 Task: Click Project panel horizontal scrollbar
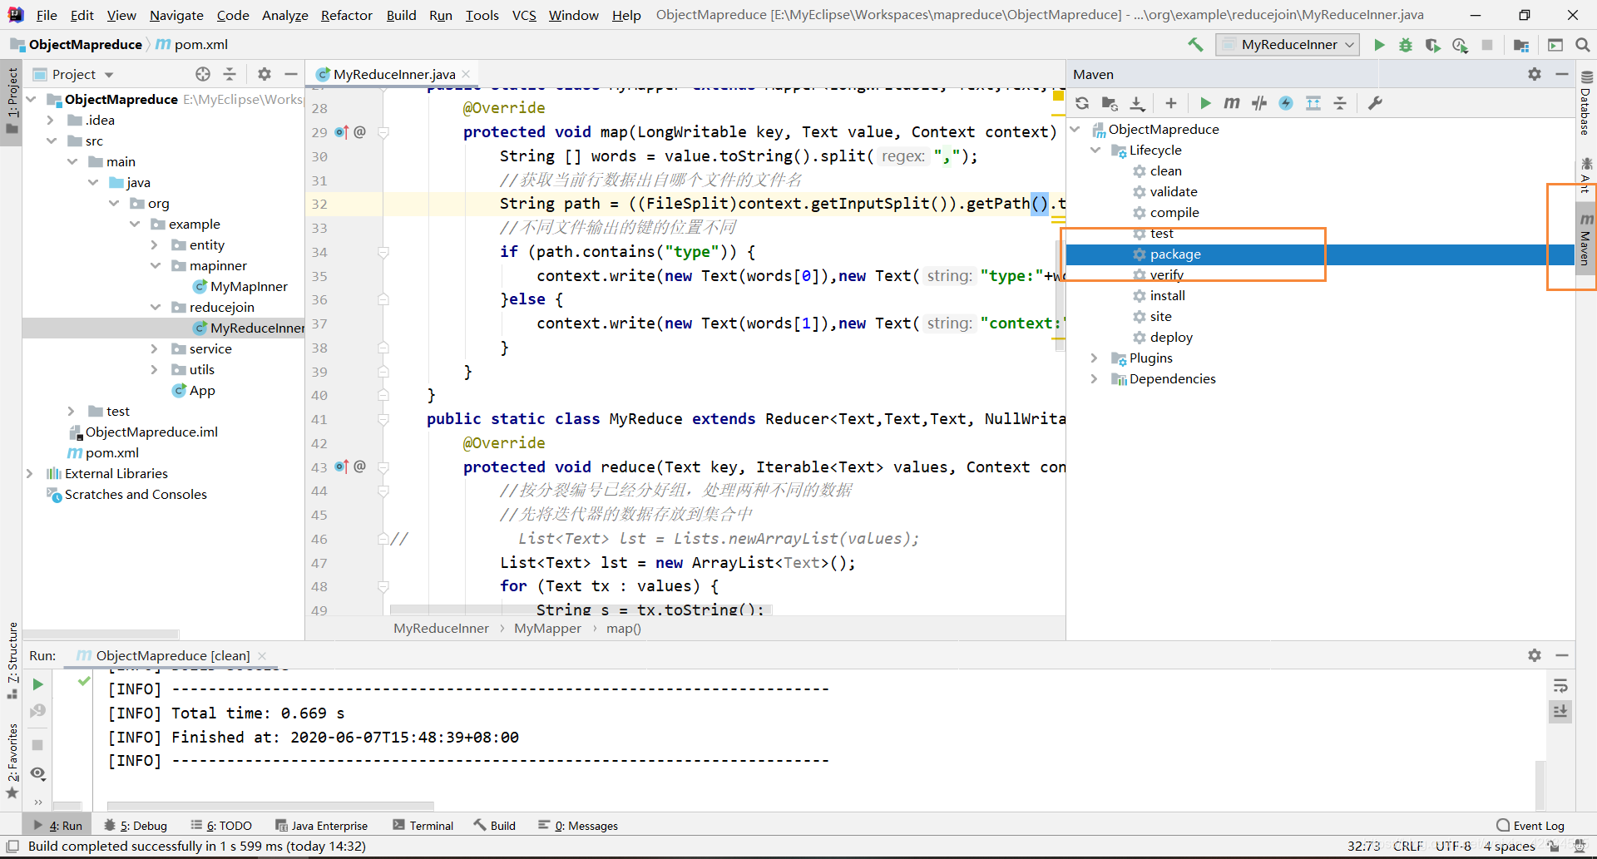[x=102, y=634]
